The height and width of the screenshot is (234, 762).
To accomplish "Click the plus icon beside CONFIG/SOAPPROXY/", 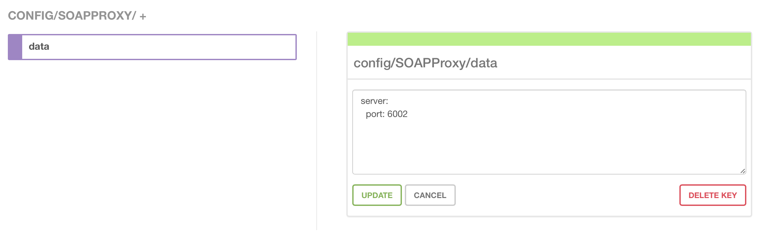I will [x=143, y=16].
